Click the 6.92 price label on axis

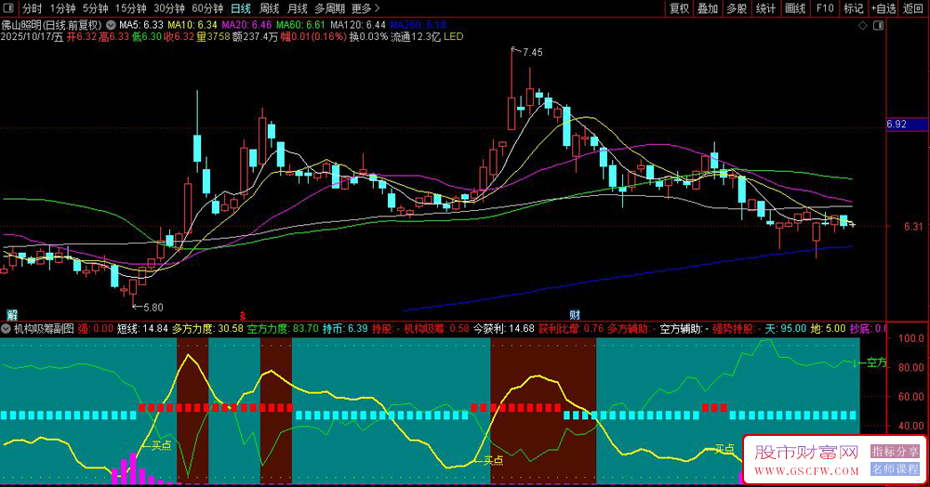point(897,124)
